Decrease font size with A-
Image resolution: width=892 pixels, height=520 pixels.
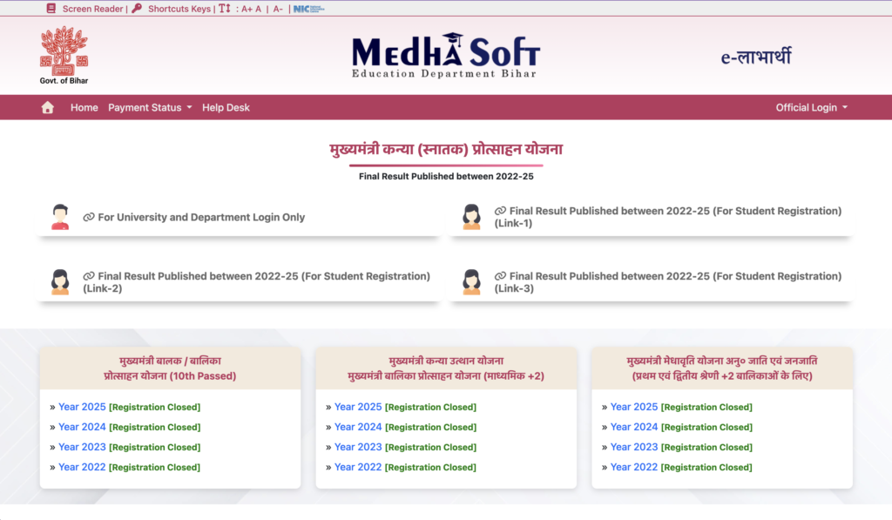click(x=278, y=9)
